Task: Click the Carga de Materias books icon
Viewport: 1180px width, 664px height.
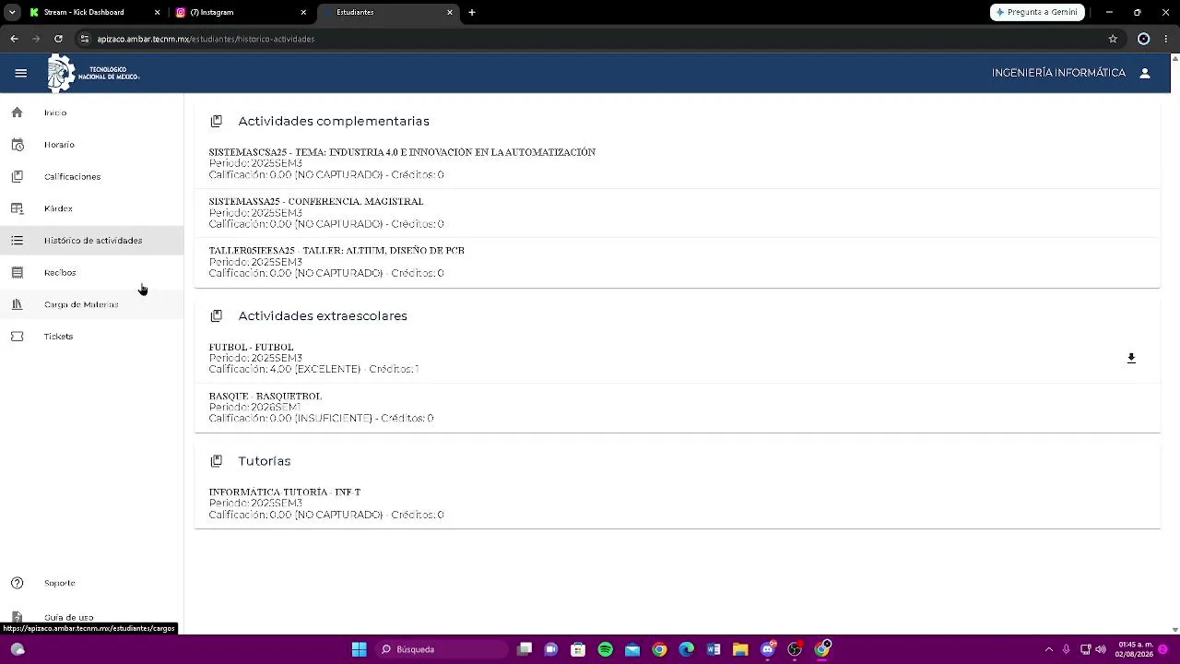Action: coord(17,304)
